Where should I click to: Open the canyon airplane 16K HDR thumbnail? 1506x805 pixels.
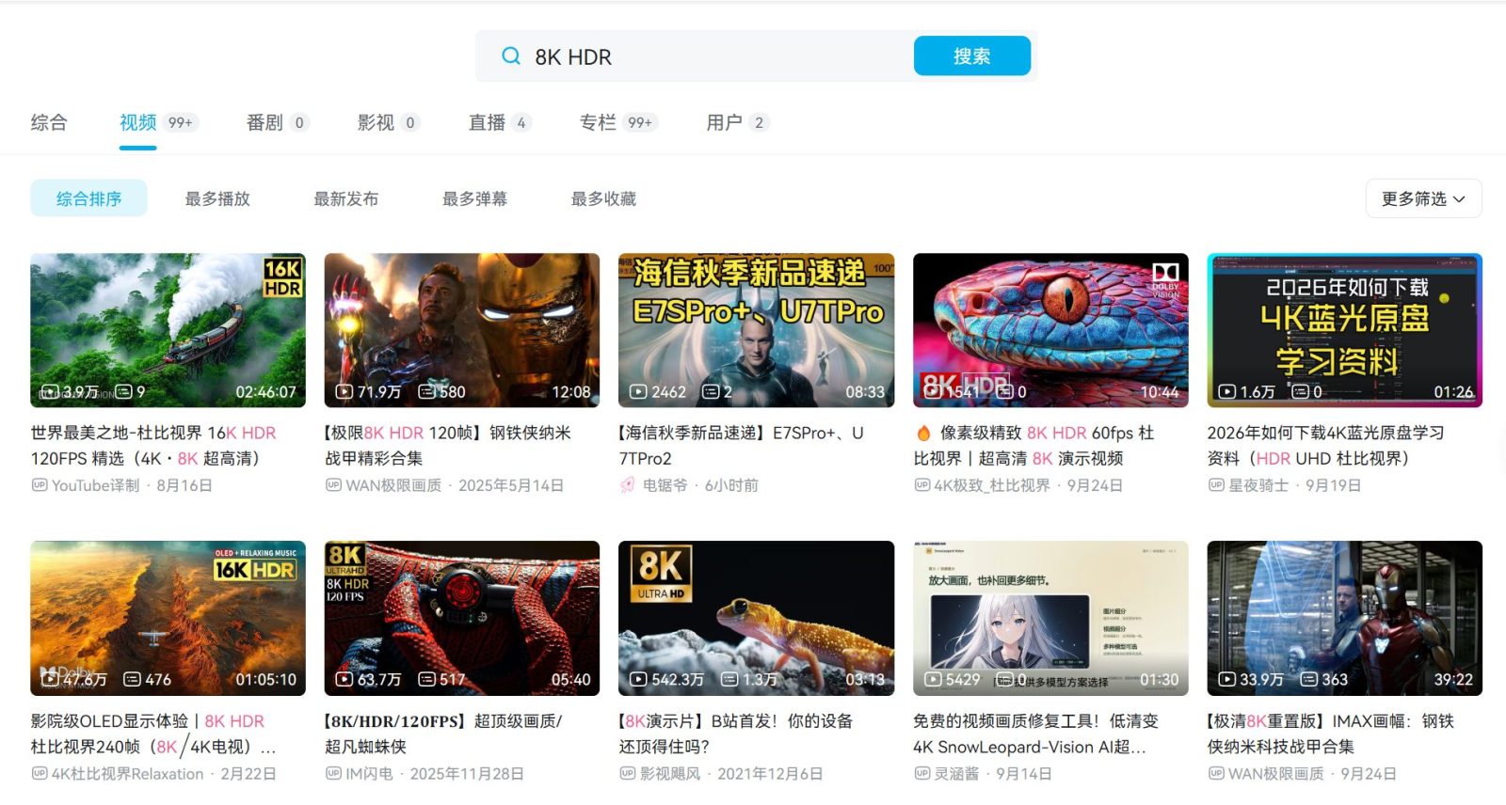point(168,618)
